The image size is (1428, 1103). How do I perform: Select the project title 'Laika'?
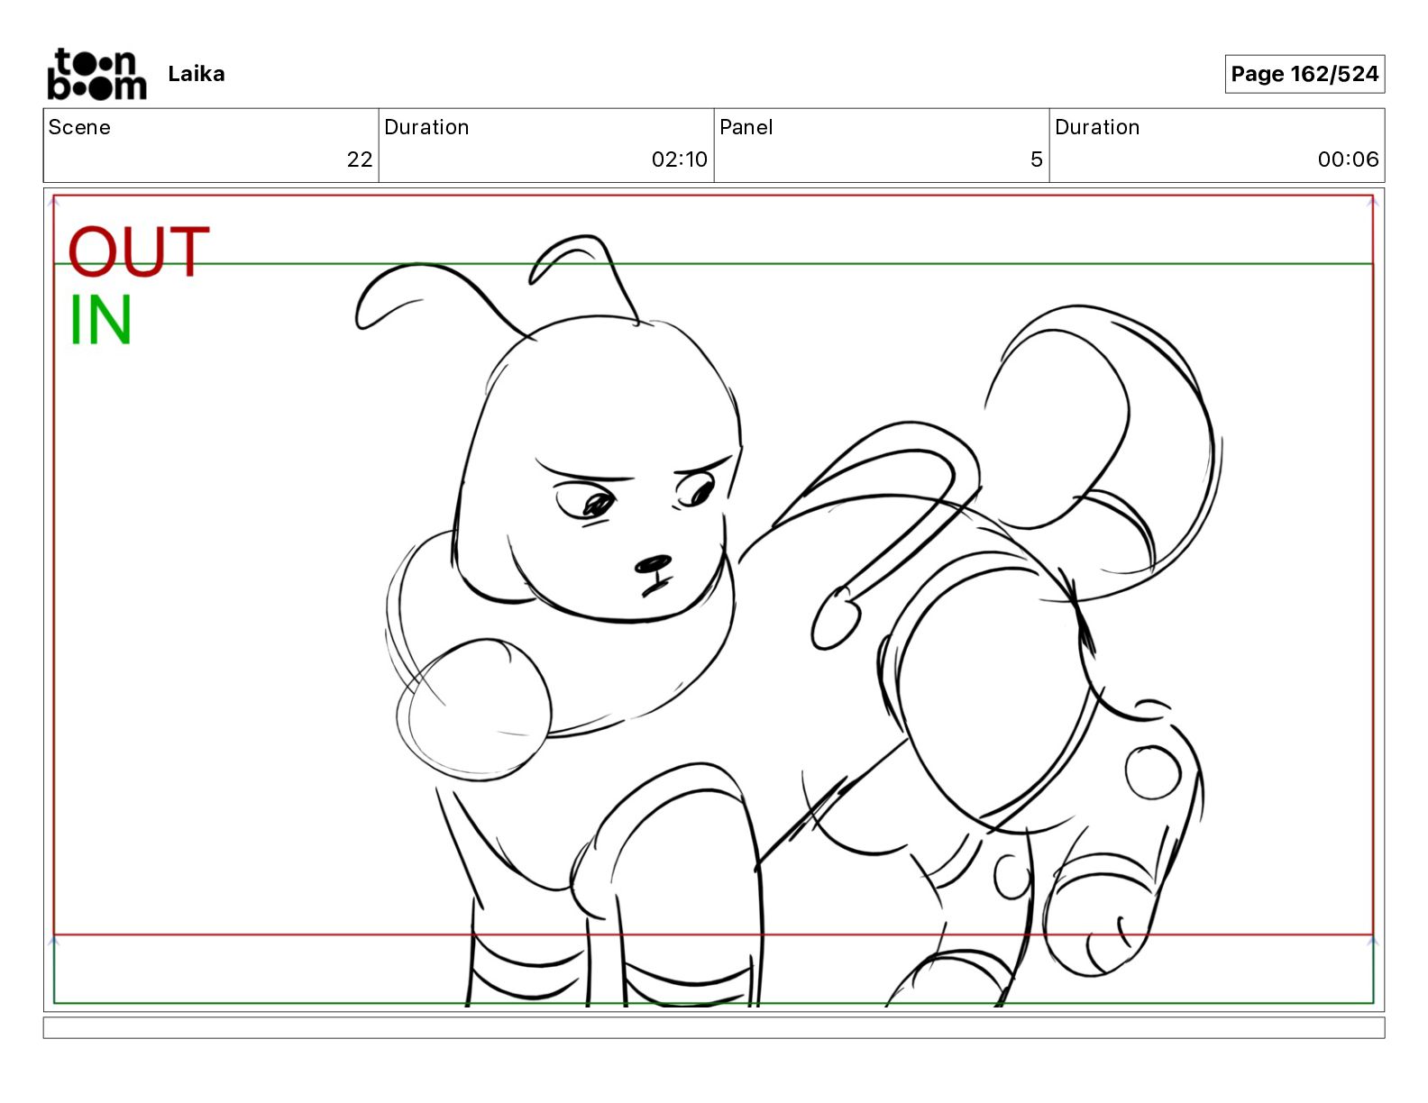(196, 74)
